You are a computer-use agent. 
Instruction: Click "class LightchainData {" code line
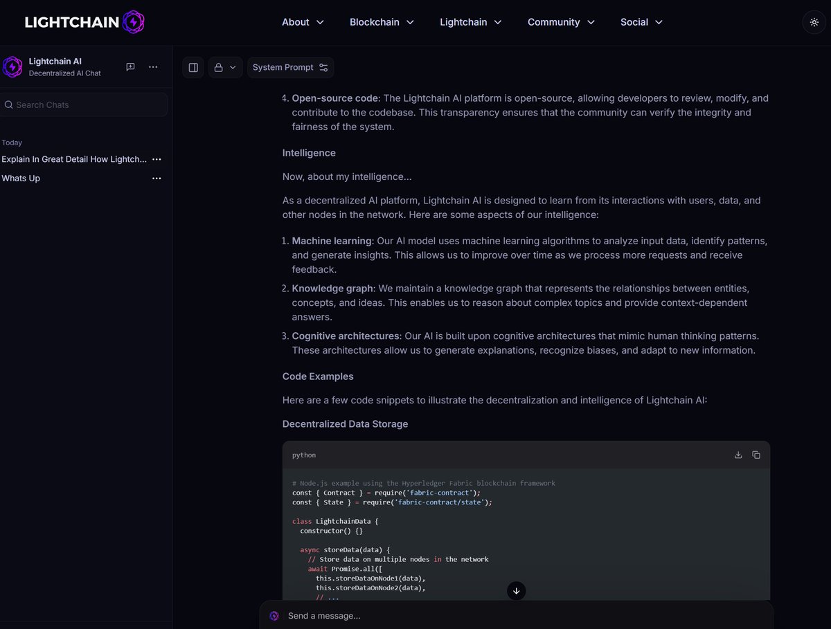pyautogui.click(x=335, y=521)
